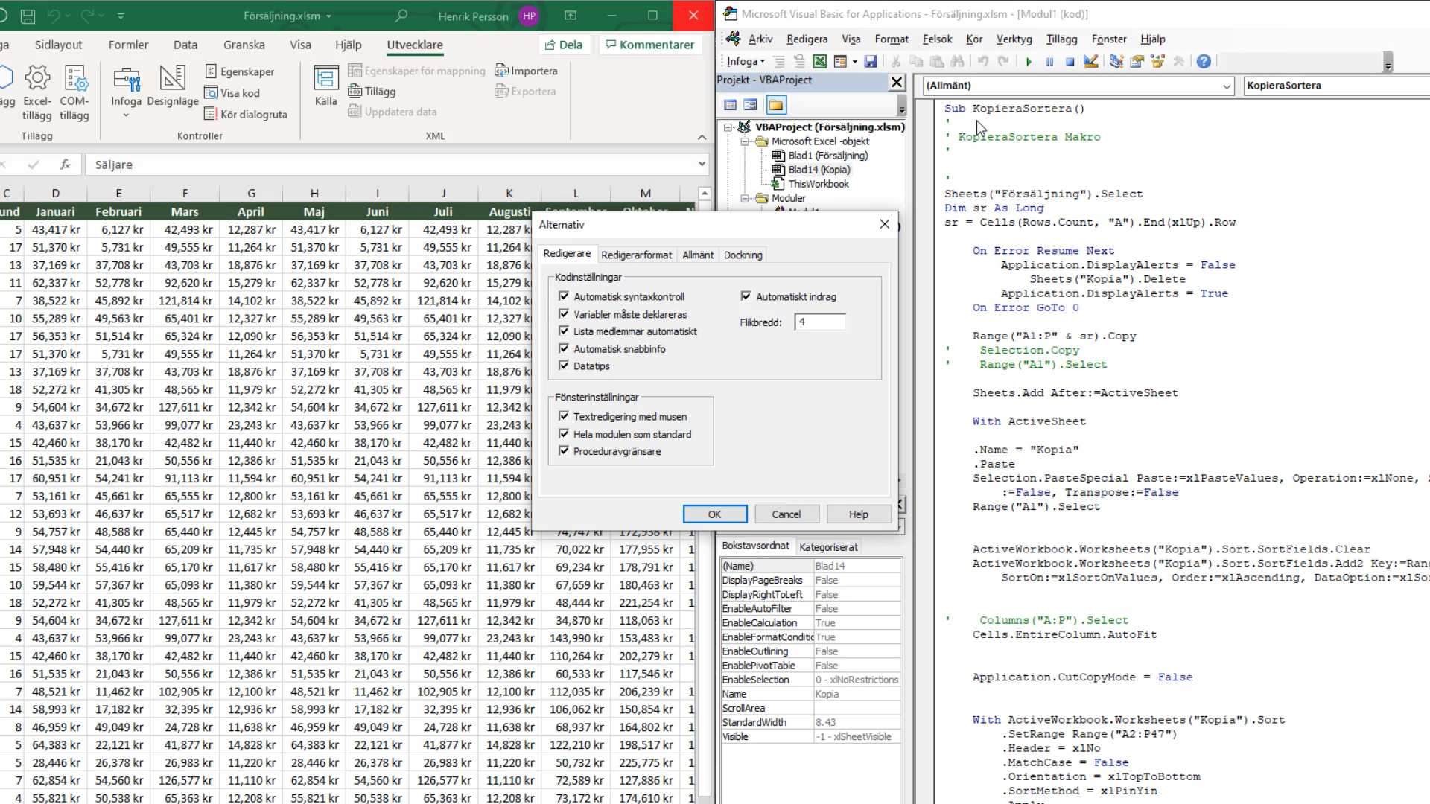Open the Felsök menu
Viewport: 1430px width, 804px height.
(x=937, y=39)
